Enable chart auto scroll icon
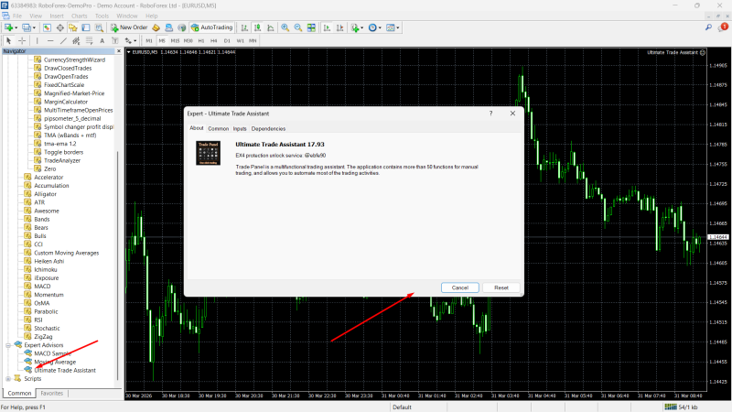732x412 pixels. [x=327, y=27]
